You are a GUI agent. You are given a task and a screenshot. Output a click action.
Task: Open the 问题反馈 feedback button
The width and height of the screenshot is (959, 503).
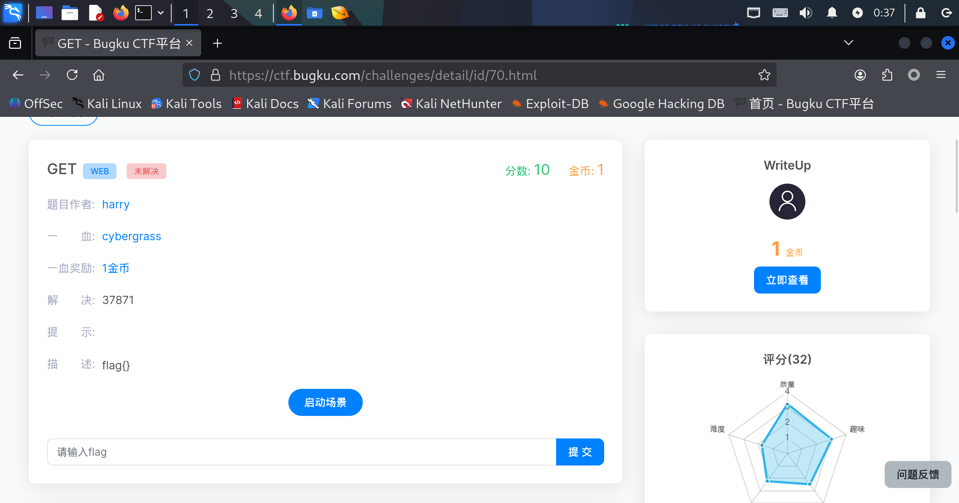click(918, 474)
